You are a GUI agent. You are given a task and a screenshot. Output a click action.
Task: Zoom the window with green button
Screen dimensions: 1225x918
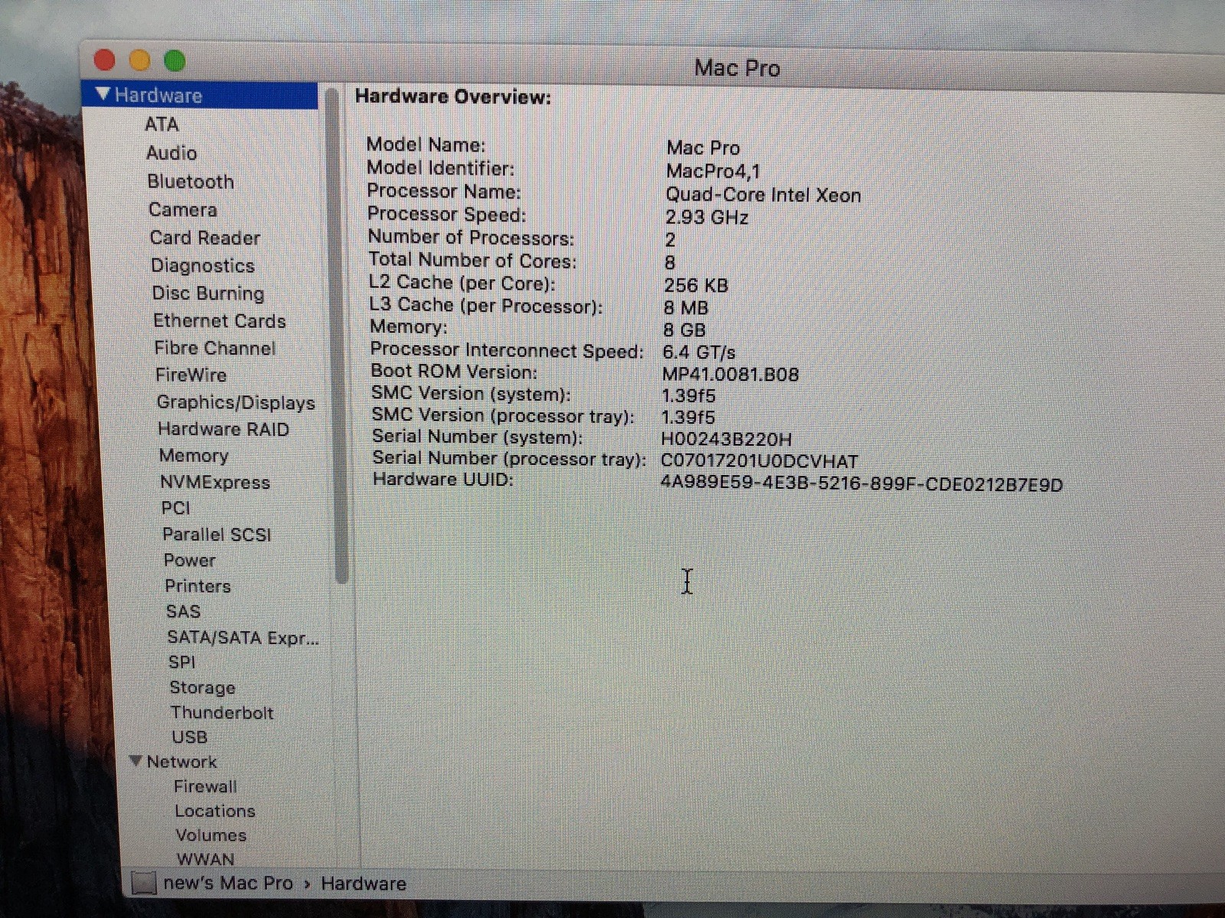coord(175,60)
